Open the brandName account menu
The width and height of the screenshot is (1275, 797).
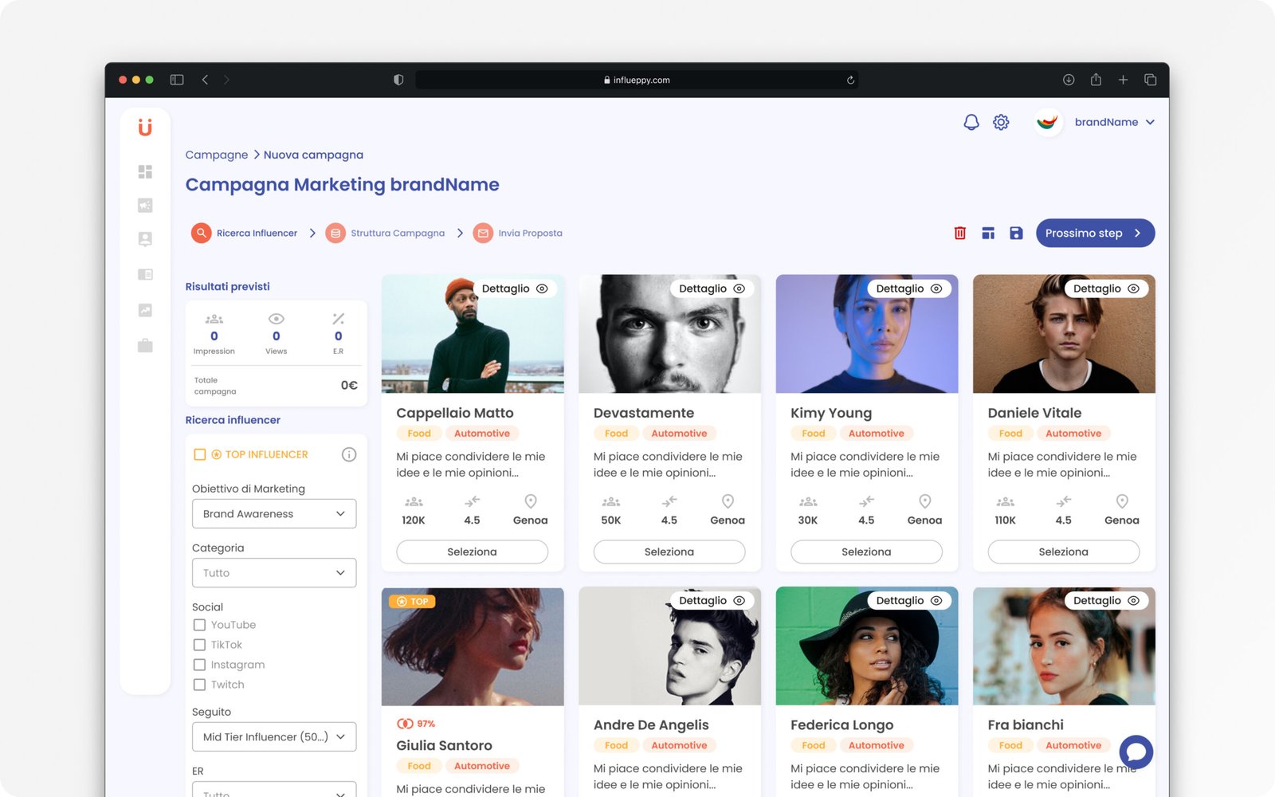[1113, 122]
